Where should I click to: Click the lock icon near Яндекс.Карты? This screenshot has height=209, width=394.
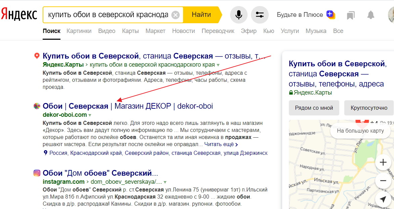(291, 93)
